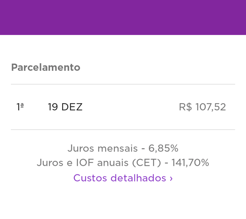Image resolution: width=246 pixels, height=219 pixels.
Task: Click the divider line under Parcelamento
Action: point(123,84)
